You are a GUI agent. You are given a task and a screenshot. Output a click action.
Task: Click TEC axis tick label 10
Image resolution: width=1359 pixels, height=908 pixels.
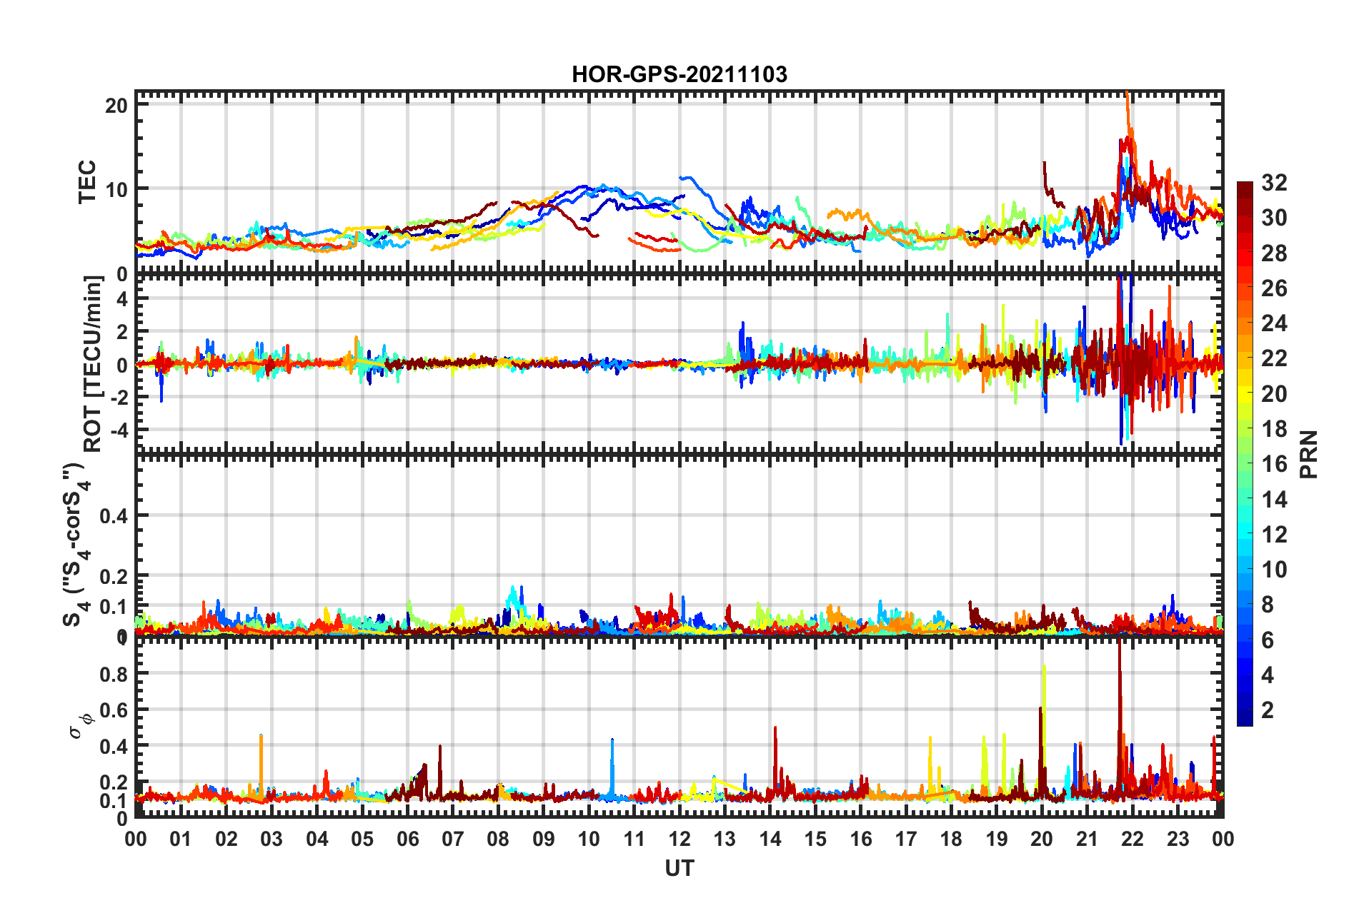116,190
